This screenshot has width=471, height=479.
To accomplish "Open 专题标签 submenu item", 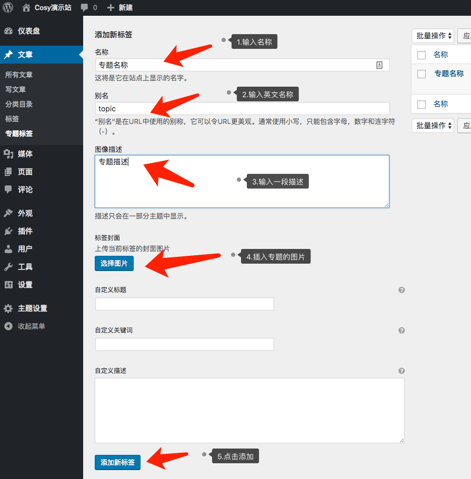I will pyautogui.click(x=18, y=133).
